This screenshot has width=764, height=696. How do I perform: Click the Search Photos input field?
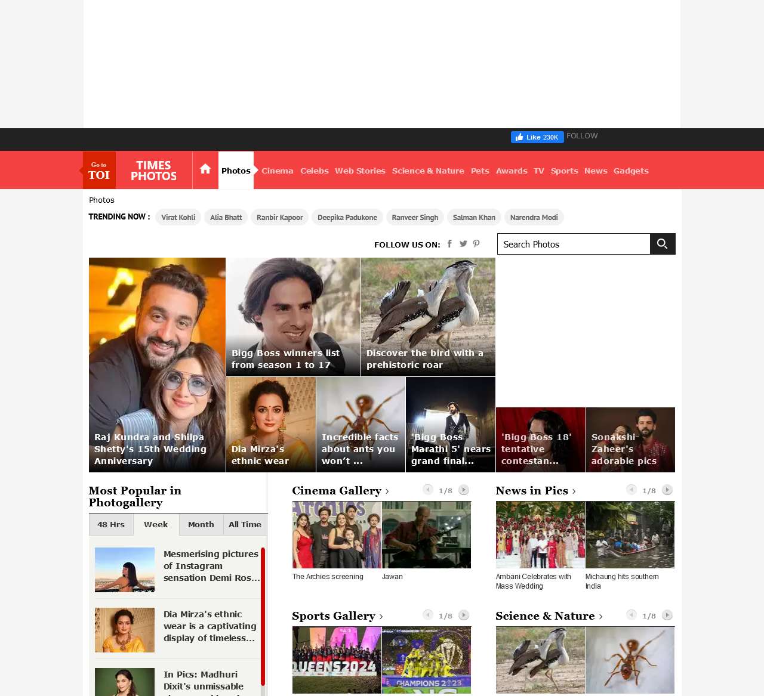pyautogui.click(x=574, y=244)
